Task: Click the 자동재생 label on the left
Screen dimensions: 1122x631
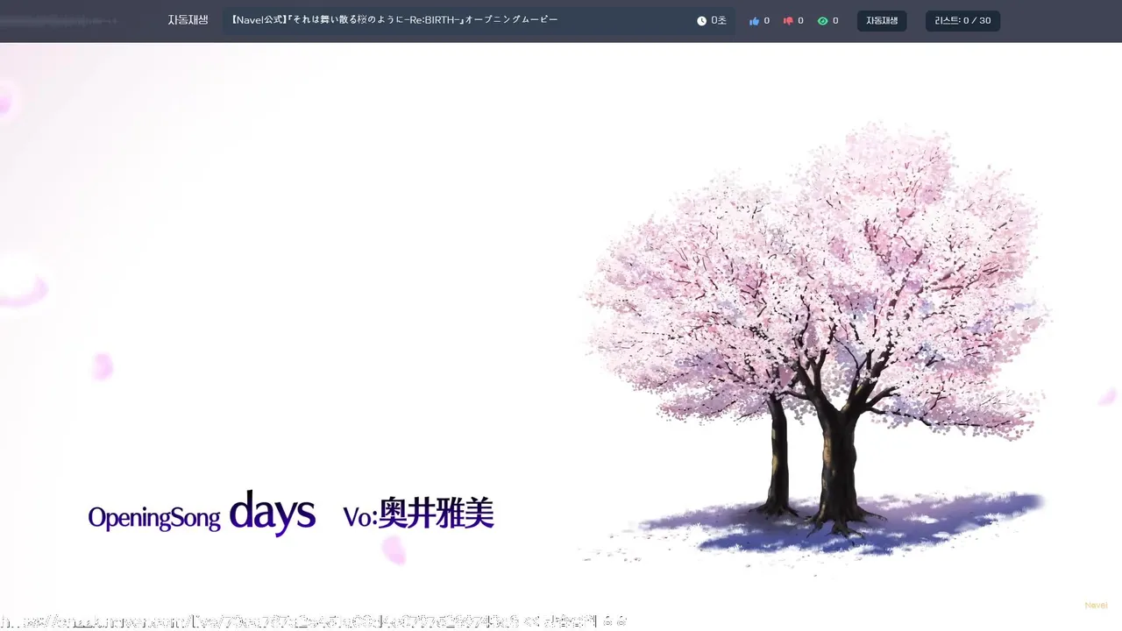Action: pos(188,20)
